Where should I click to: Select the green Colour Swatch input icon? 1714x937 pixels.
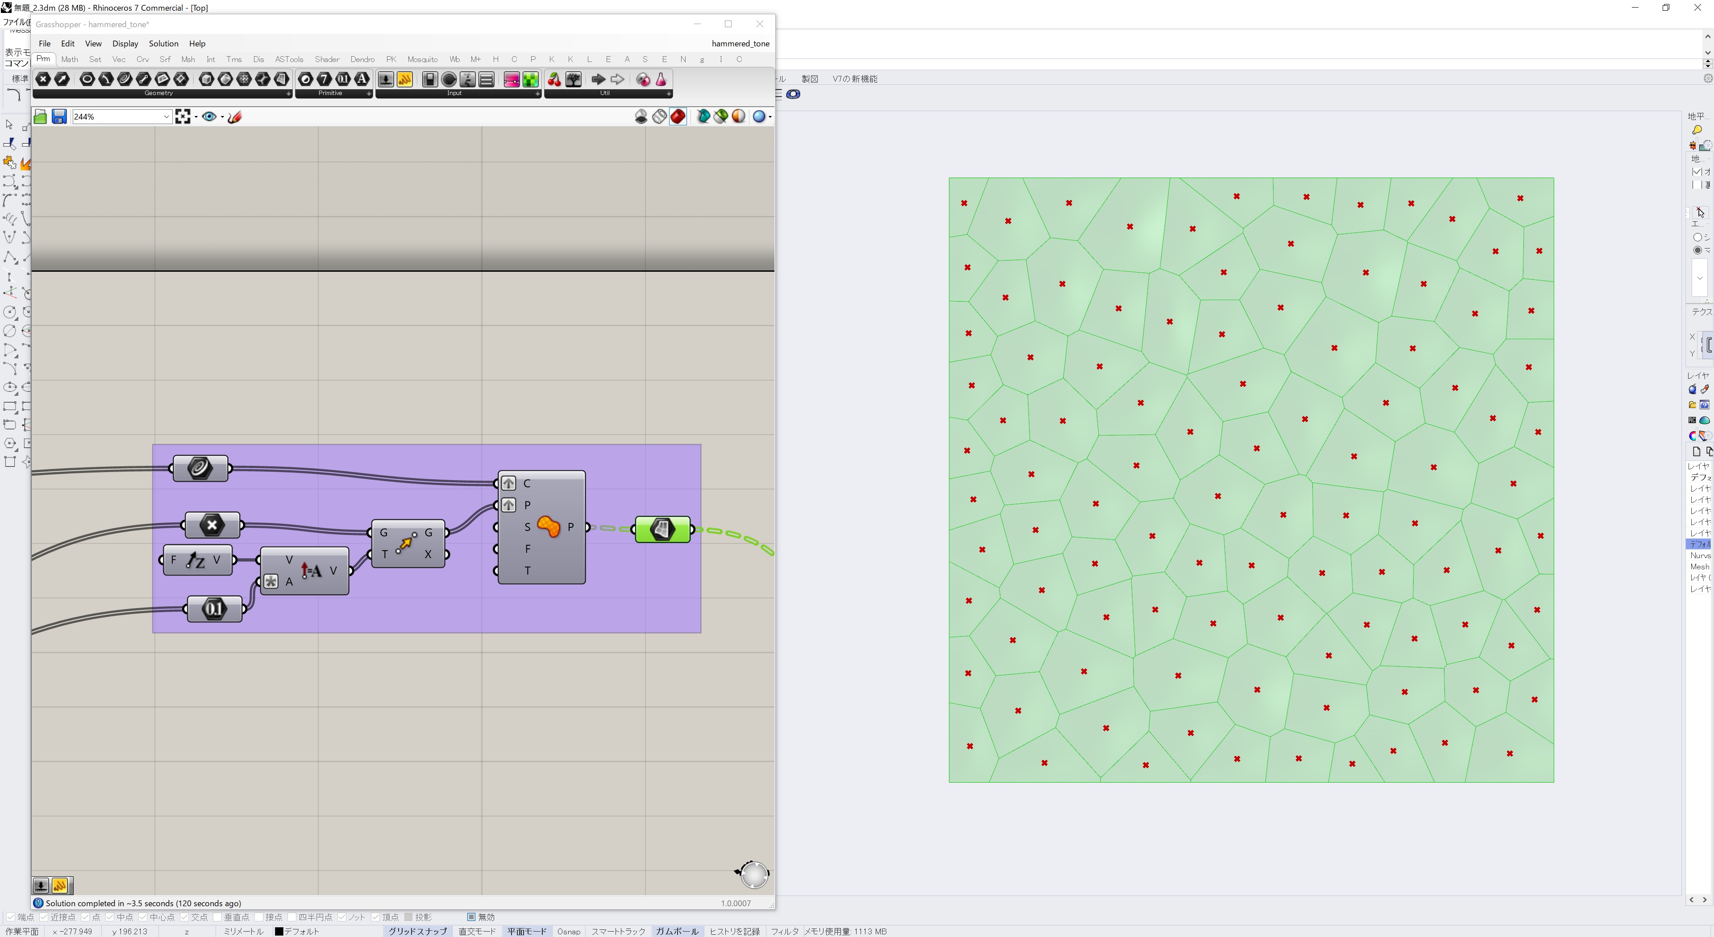point(530,79)
